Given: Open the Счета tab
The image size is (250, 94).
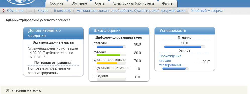Looking at the screenshot, I should click(x=100, y=4).
